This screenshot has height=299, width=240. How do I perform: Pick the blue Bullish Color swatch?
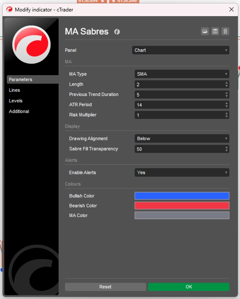(x=182, y=196)
